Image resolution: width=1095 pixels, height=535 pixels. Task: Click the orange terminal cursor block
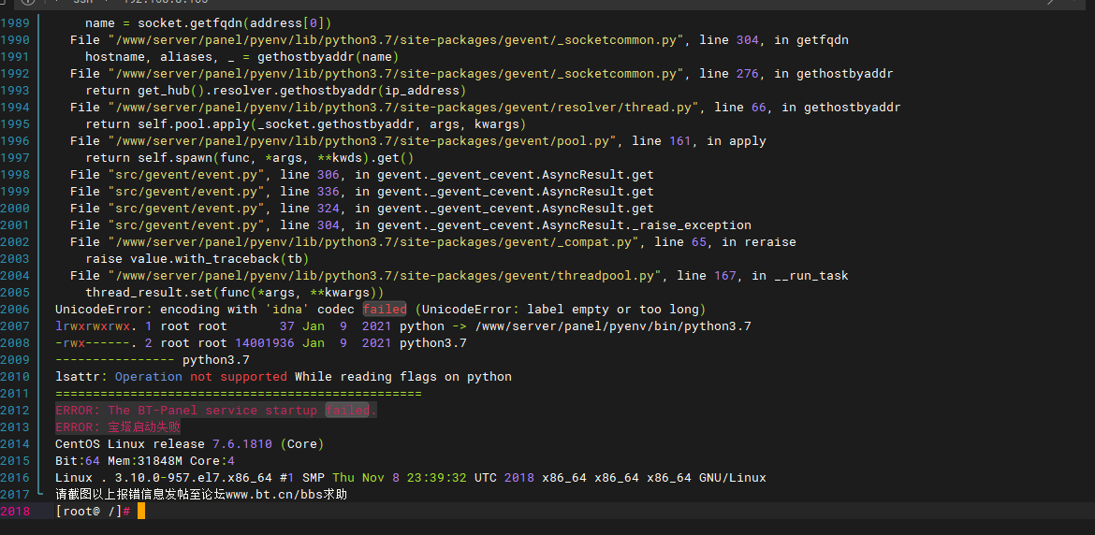tap(141, 512)
